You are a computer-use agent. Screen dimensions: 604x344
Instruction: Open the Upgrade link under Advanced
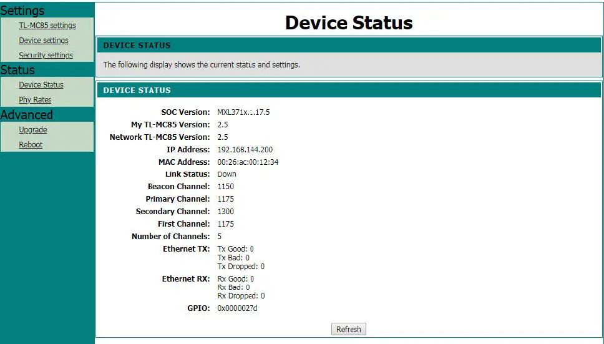33,130
